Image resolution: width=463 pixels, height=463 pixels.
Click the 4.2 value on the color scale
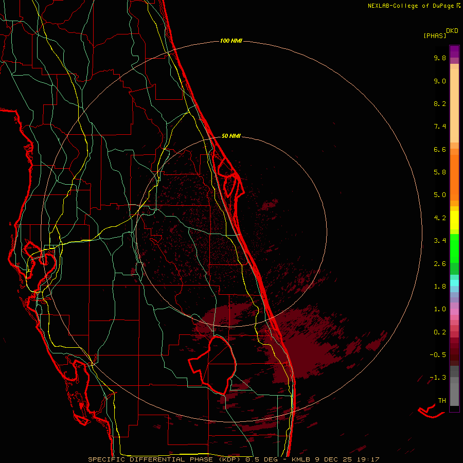440,218
